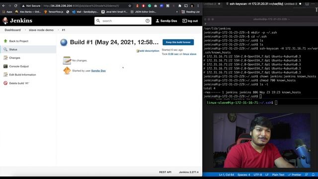Click the split editor icon in VS Code
Screen dimensions: 318x179
pyautogui.click(x=307, y=3)
